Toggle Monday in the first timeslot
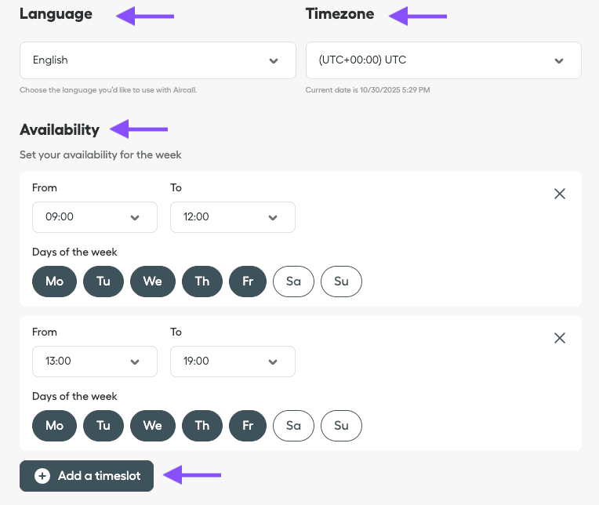The height and width of the screenshot is (505, 599). tap(54, 282)
